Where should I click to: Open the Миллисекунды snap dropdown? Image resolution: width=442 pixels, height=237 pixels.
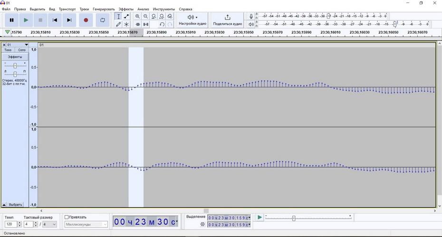86,224
